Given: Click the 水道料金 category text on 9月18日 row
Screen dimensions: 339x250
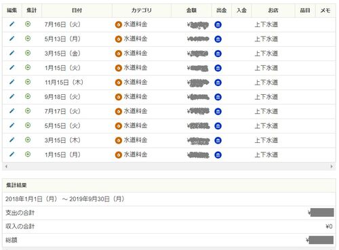Looking at the screenshot, I should click(136, 97).
